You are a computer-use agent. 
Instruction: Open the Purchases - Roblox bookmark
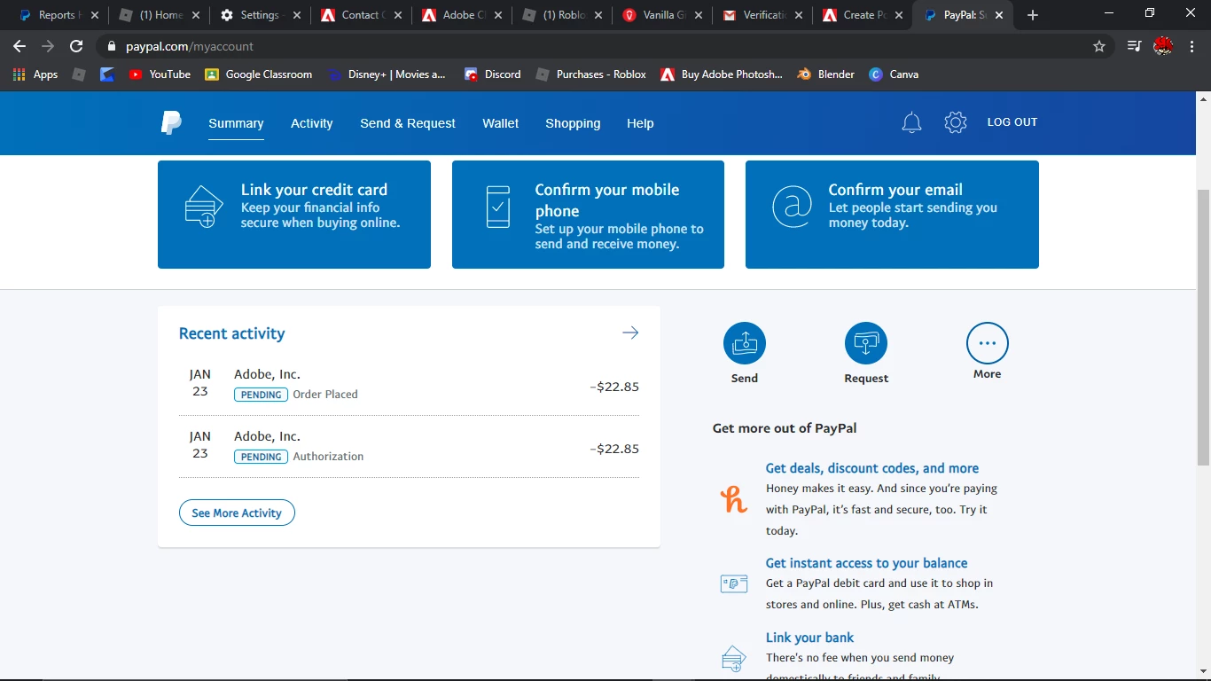tap(591, 74)
